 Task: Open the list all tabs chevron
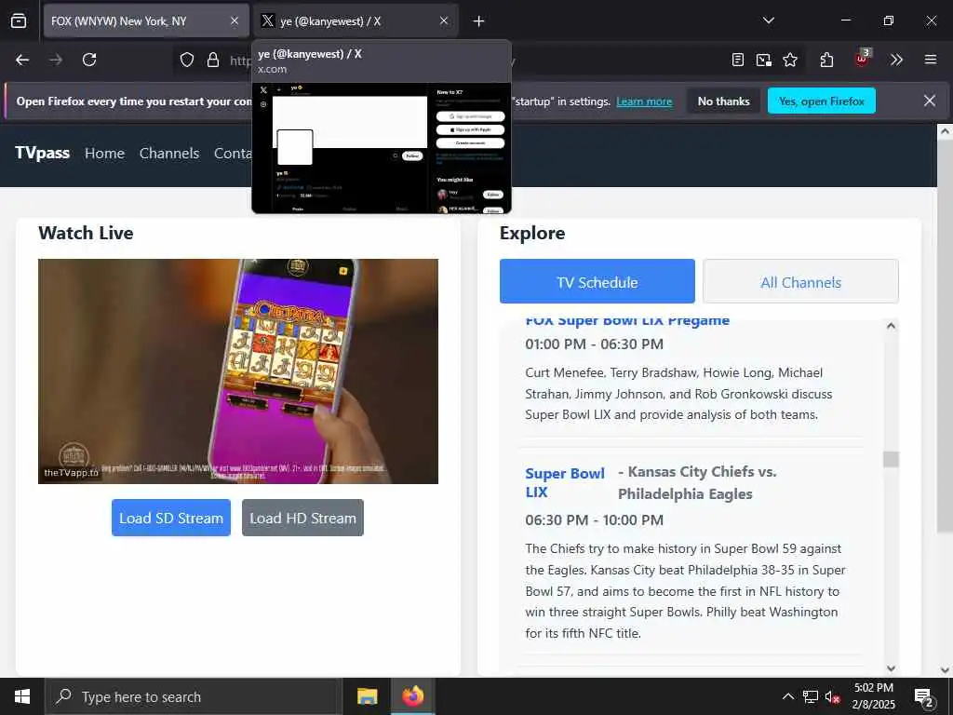769,20
